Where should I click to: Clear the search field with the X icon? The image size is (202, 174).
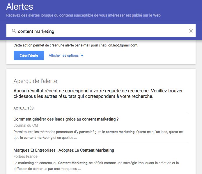191,31
